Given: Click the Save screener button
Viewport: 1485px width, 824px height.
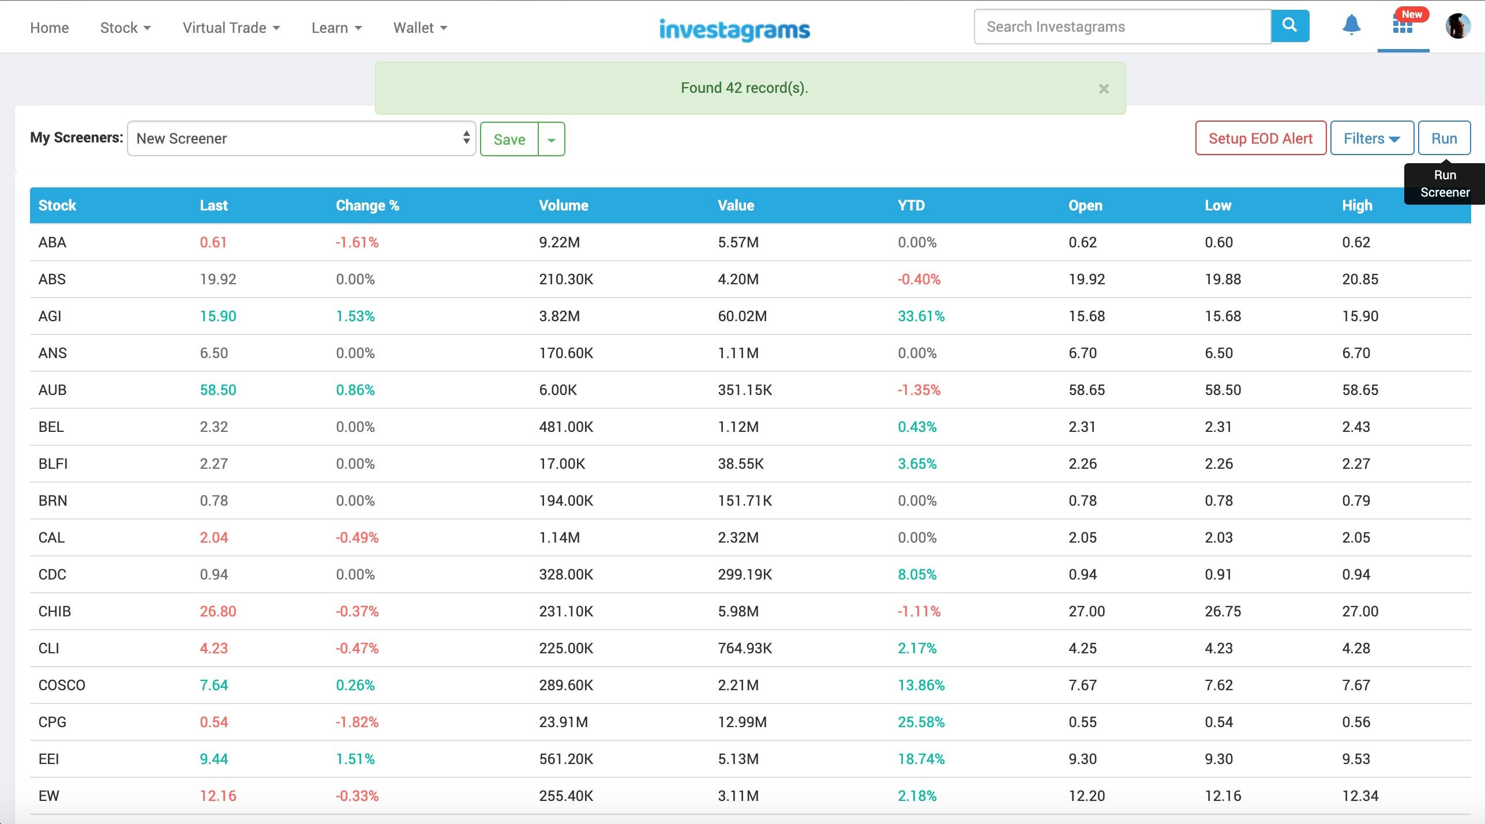Looking at the screenshot, I should coord(509,139).
